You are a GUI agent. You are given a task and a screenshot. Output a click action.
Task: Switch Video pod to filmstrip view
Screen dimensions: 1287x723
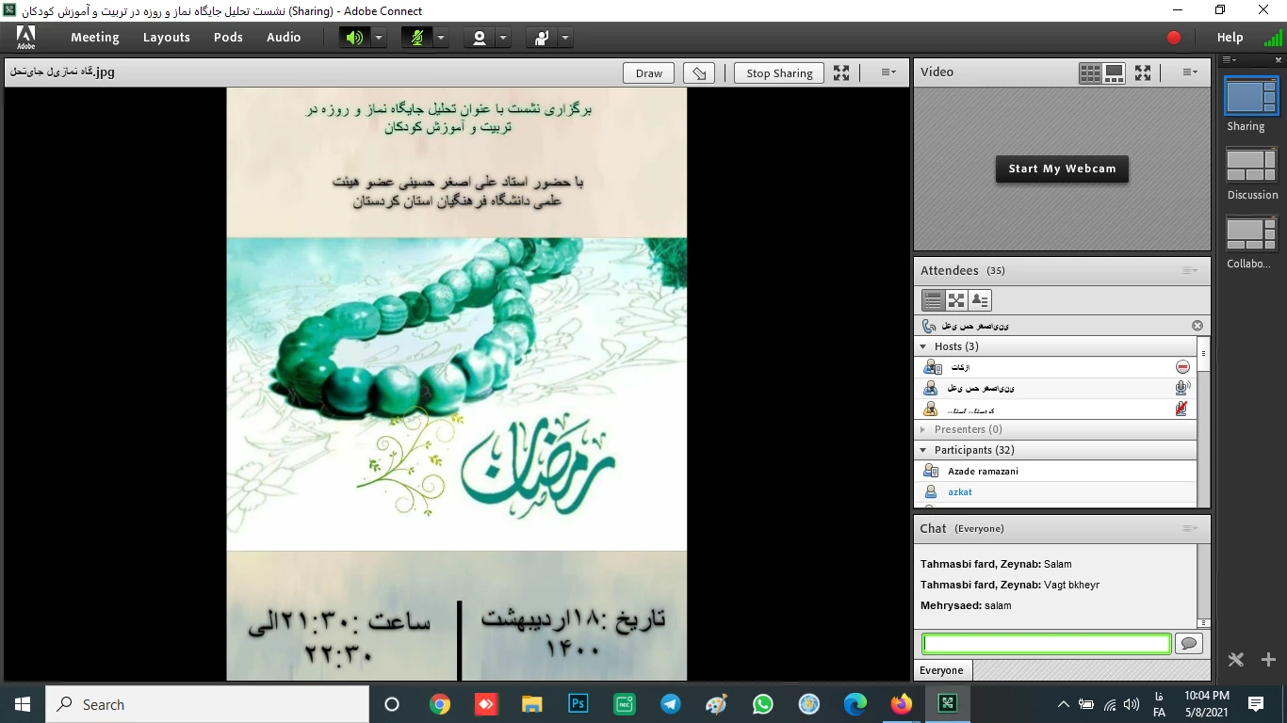coord(1114,72)
